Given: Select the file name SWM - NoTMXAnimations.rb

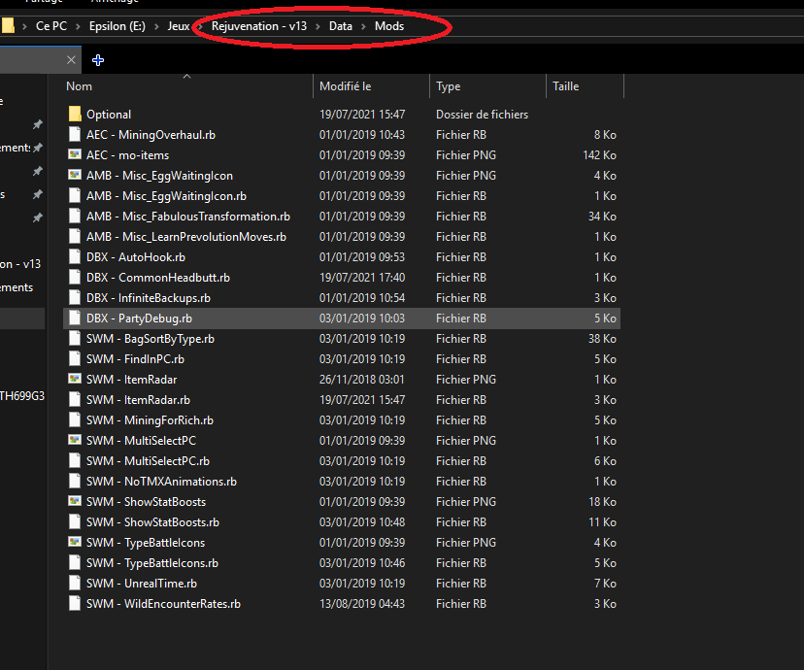Looking at the screenshot, I should point(161,482).
